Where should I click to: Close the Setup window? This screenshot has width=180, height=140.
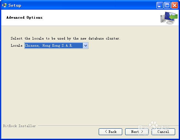175,5
